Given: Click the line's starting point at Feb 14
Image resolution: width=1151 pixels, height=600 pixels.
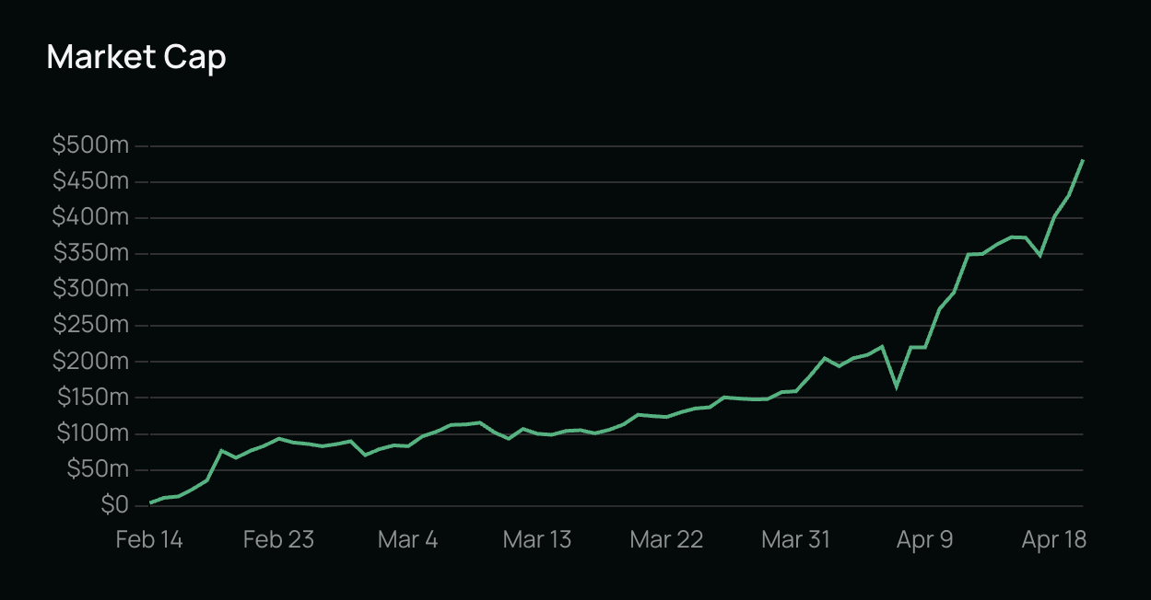Looking at the screenshot, I should [x=150, y=502].
